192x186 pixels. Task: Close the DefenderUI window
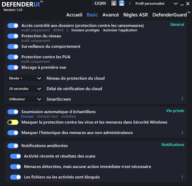(188, 4)
